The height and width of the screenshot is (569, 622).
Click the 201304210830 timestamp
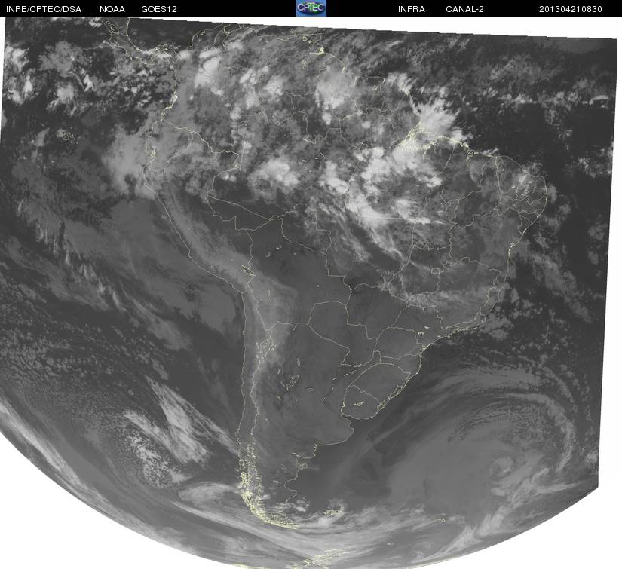tap(571, 9)
